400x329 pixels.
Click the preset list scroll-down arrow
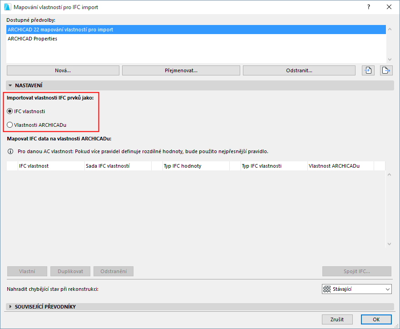390,59
